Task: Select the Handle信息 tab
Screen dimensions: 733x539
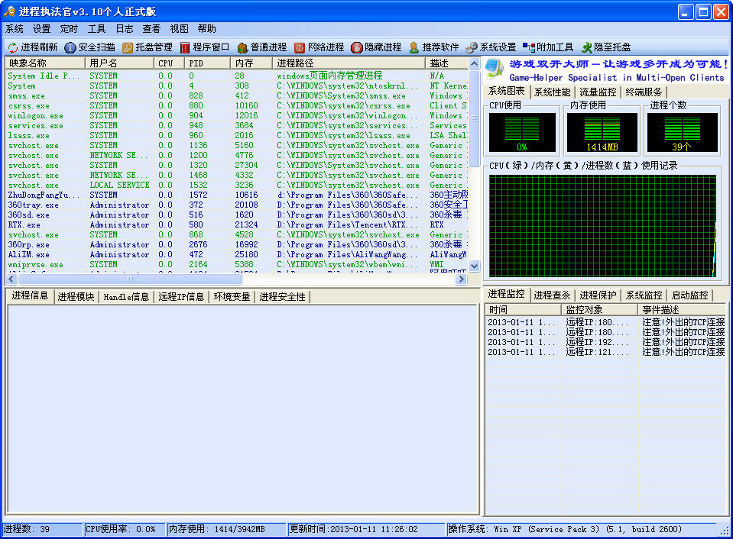Action: point(126,296)
